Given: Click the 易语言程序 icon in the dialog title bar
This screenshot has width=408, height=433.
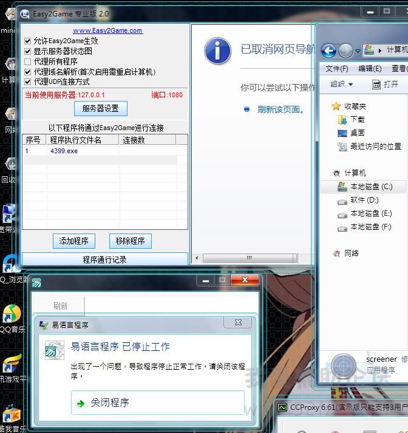Looking at the screenshot, I should tap(44, 325).
